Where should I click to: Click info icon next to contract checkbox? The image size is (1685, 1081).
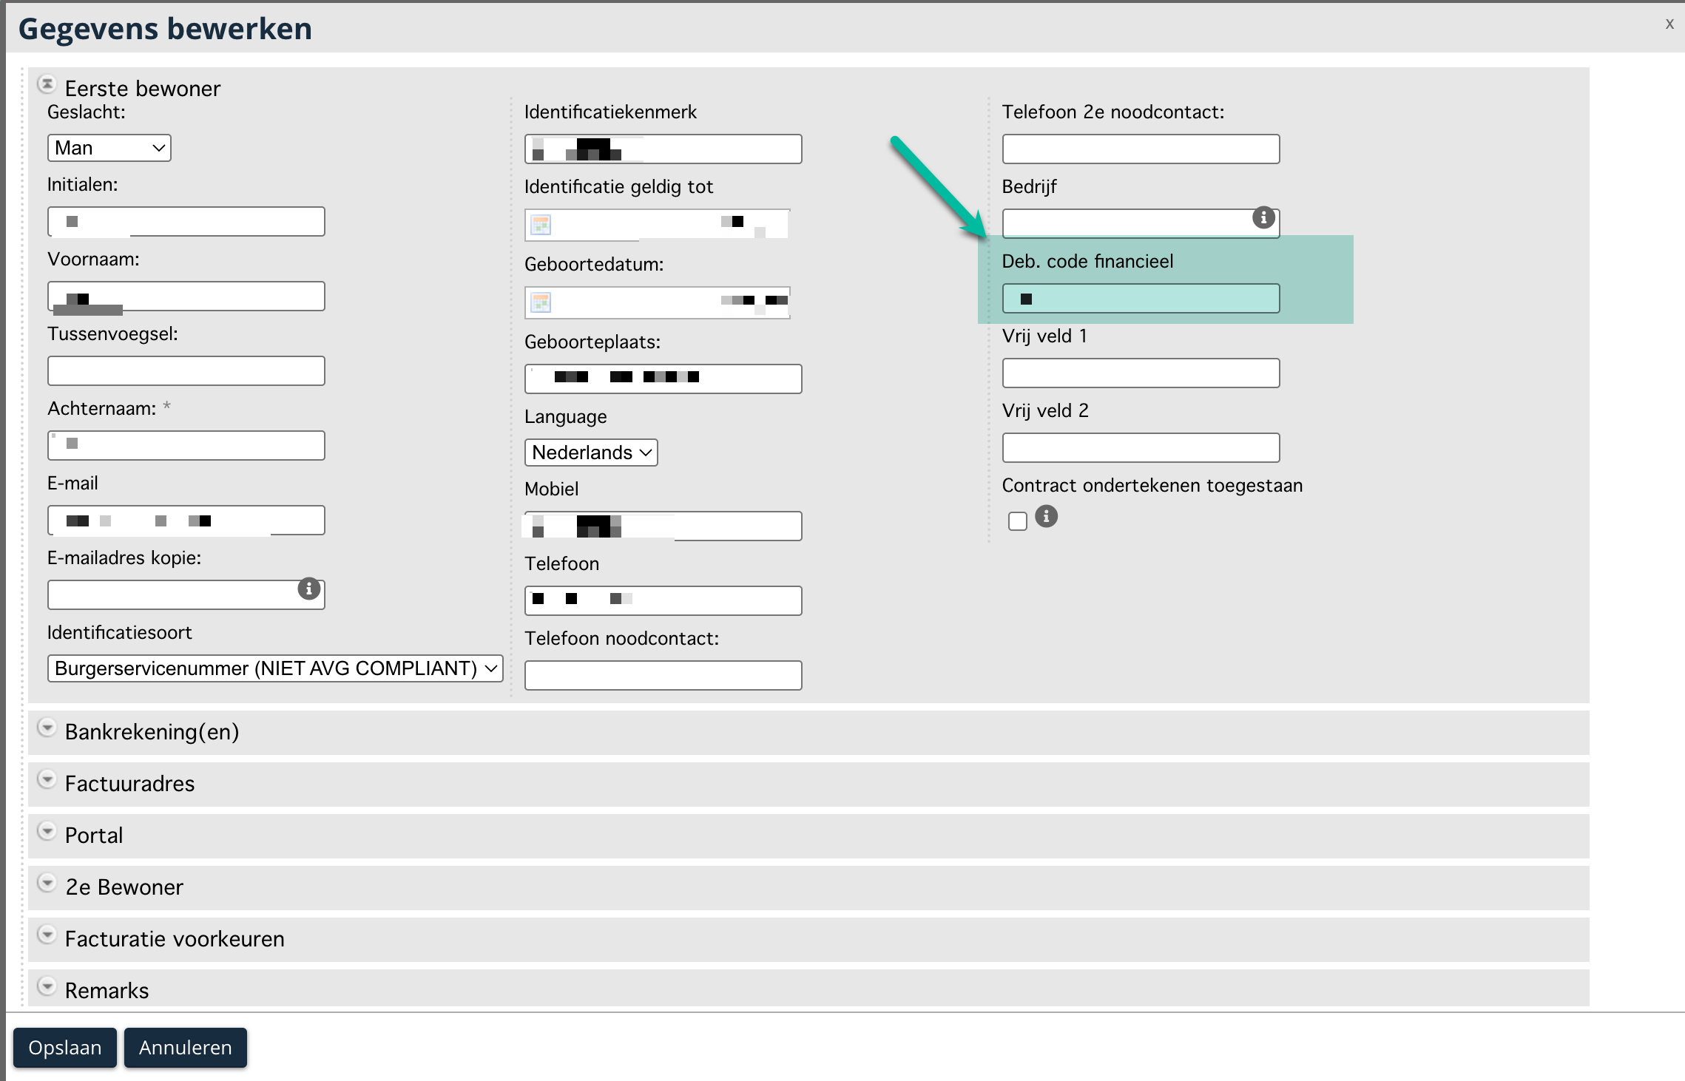pos(1046,516)
